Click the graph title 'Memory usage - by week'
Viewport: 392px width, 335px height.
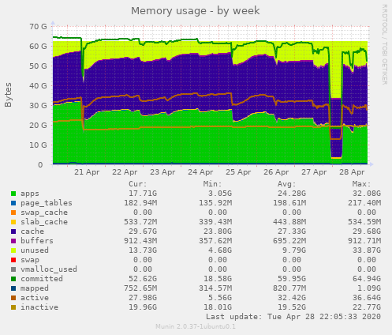[x=196, y=11]
